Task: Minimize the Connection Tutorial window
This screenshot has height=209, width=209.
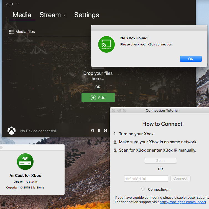Action: (x=119, y=110)
